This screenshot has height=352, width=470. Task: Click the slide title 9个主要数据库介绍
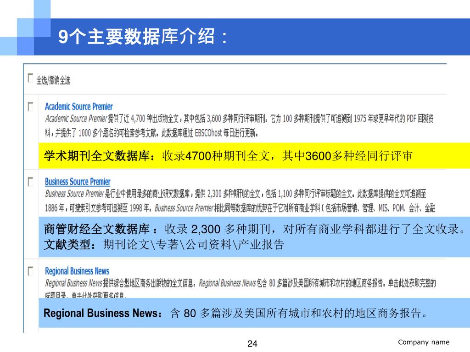142,37
